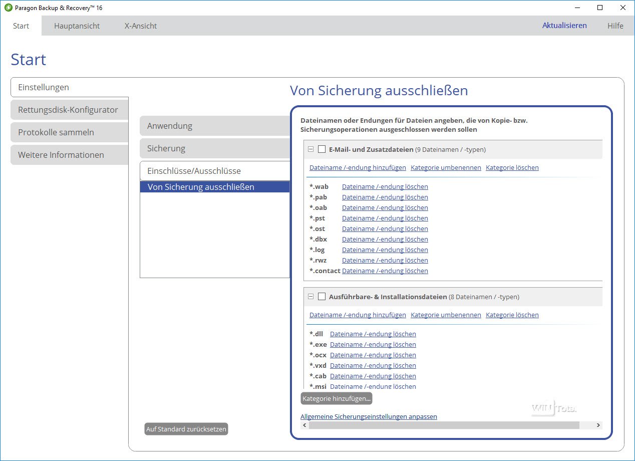Open the Rettungsdisk-Konfigurator section
This screenshot has height=461, width=635.
(68, 110)
